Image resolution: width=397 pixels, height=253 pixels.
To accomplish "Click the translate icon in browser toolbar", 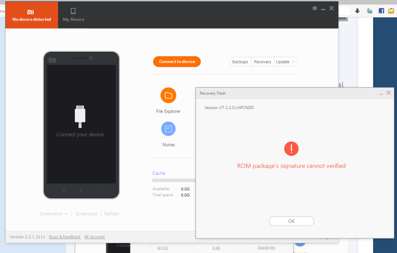I will 370,11.
